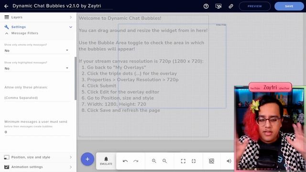Screen dimensions: 306x172
Task: Toggle sound with the speaker icon
Action: coord(229,161)
